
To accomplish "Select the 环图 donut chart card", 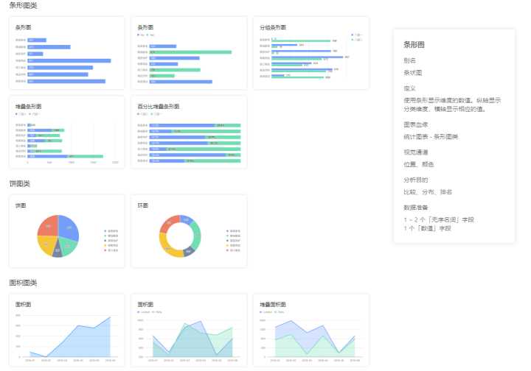I will pyautogui.click(x=189, y=231).
